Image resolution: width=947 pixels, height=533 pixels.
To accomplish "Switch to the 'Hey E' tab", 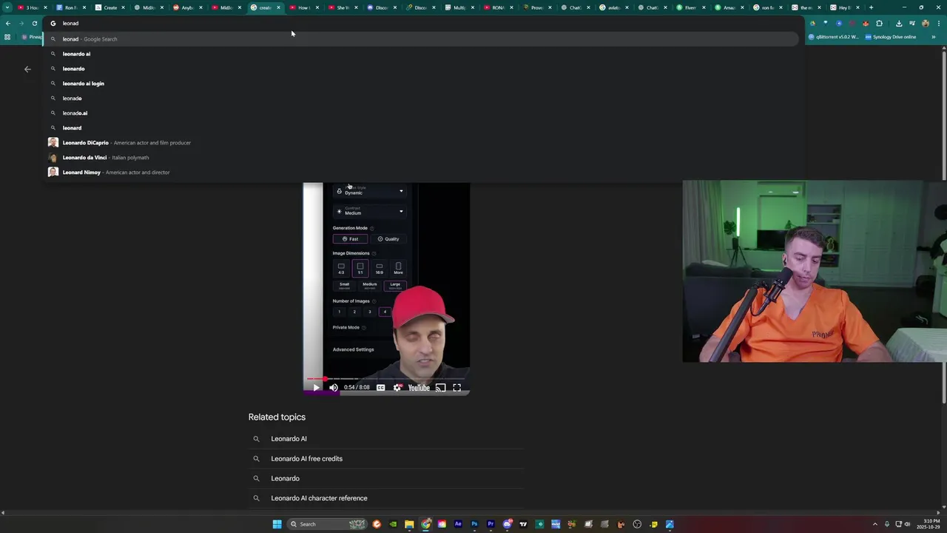I will [843, 7].
